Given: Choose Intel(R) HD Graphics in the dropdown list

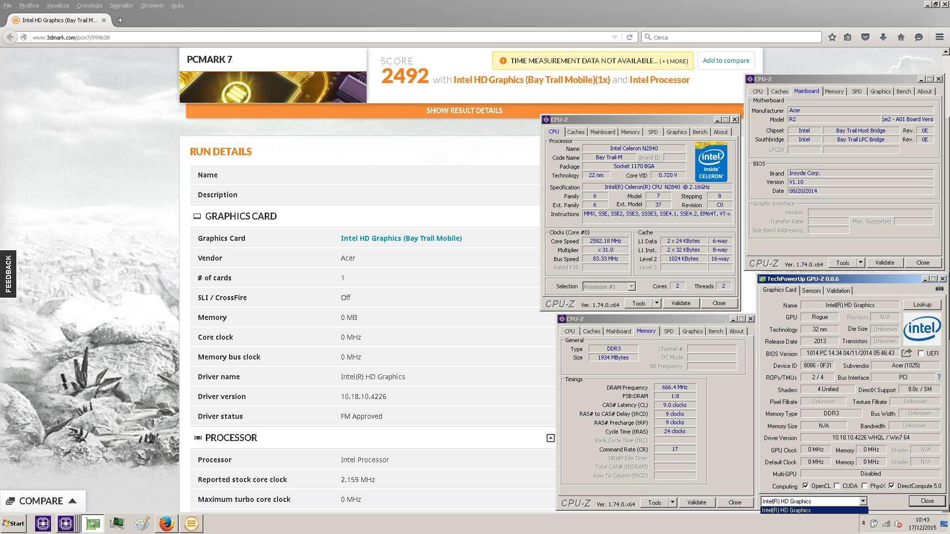Looking at the screenshot, I should point(813,510).
